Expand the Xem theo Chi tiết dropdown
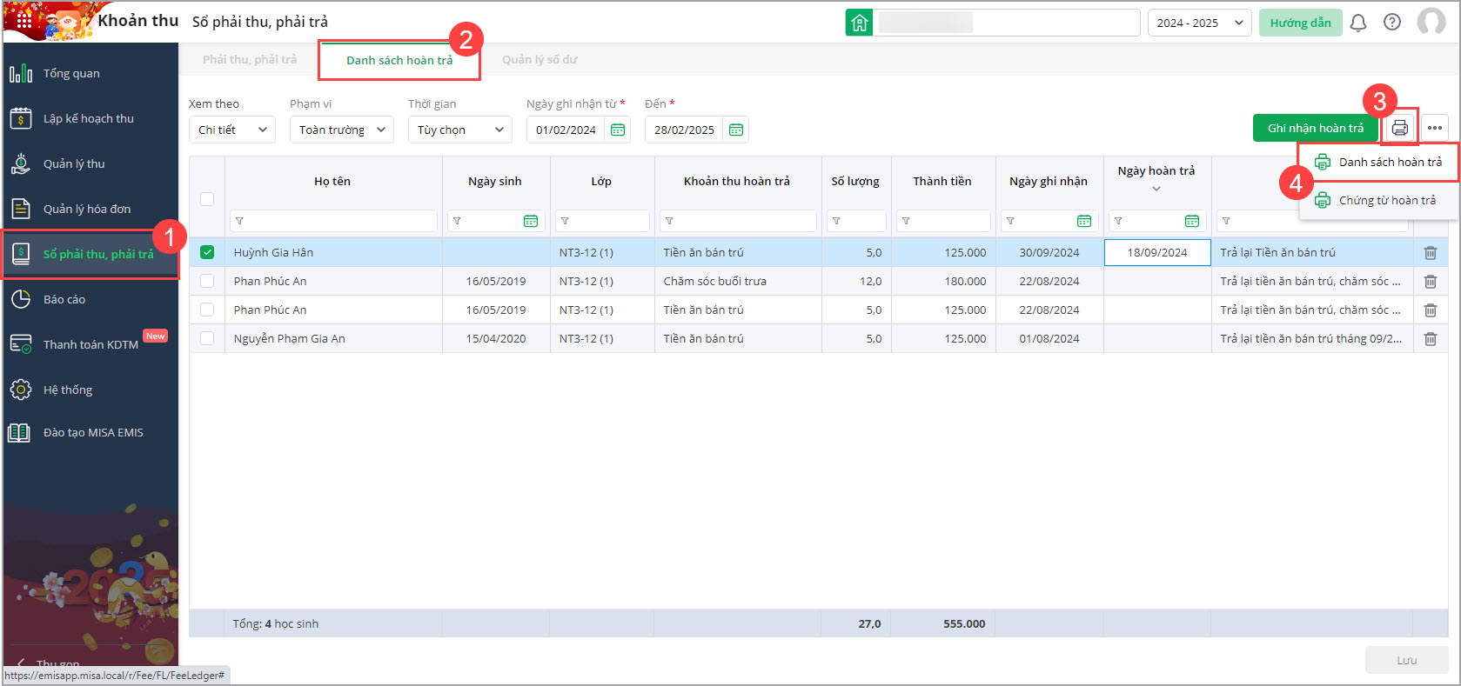The width and height of the screenshot is (1461, 686). [x=231, y=130]
